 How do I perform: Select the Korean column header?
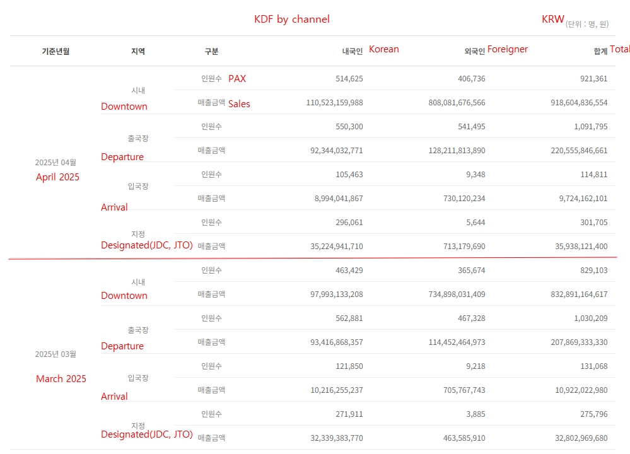[383, 49]
